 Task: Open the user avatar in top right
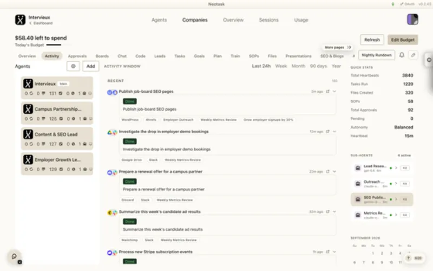point(412,20)
